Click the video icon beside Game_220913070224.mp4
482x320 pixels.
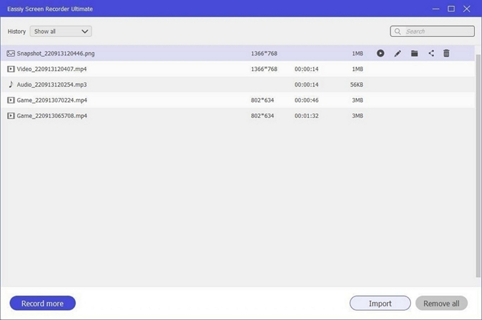[x=11, y=100]
